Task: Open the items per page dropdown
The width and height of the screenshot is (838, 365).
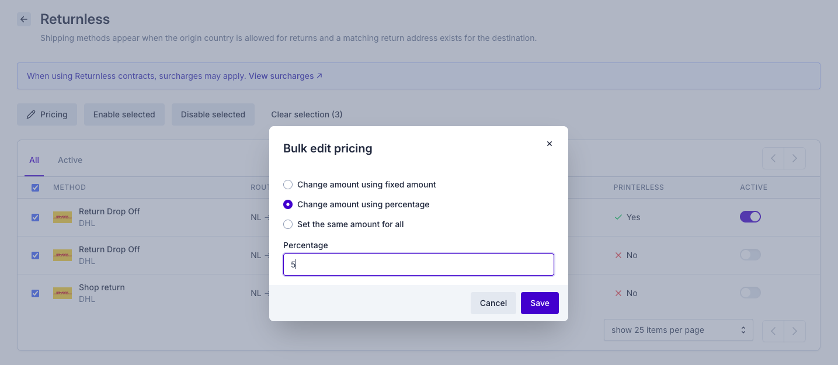Action: point(678,330)
